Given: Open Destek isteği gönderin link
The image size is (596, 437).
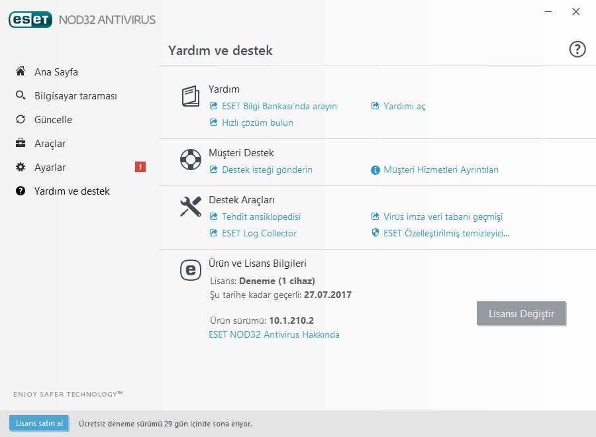Looking at the screenshot, I should pos(268,170).
